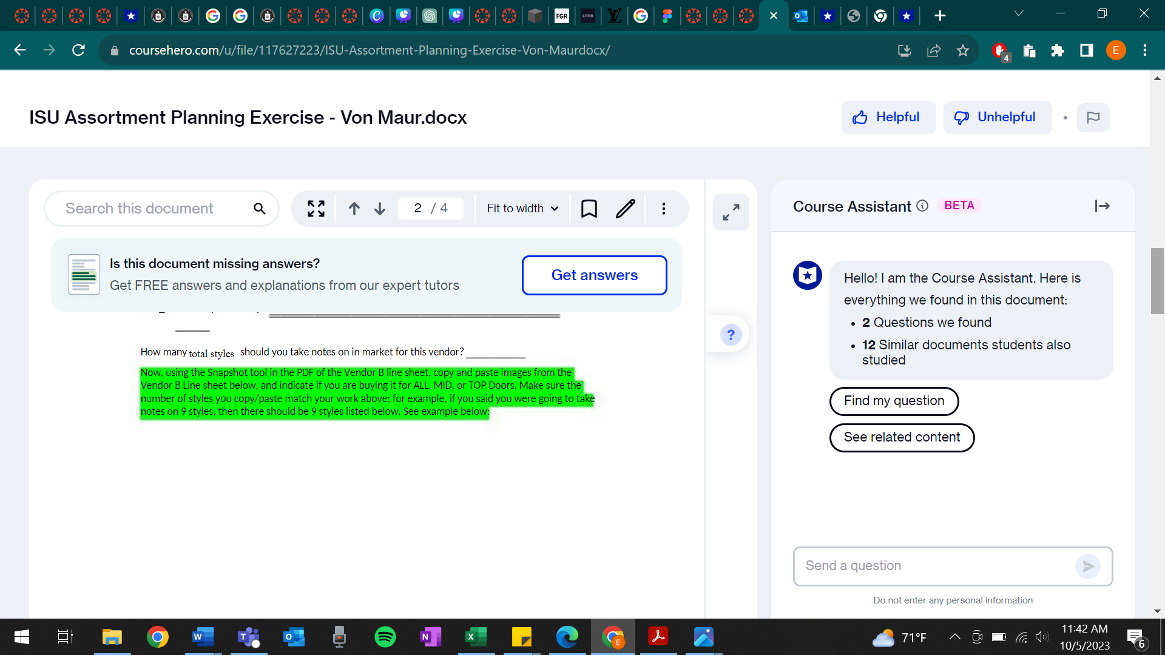The width and height of the screenshot is (1165, 655).
Task: Click Find my question
Action: (894, 401)
